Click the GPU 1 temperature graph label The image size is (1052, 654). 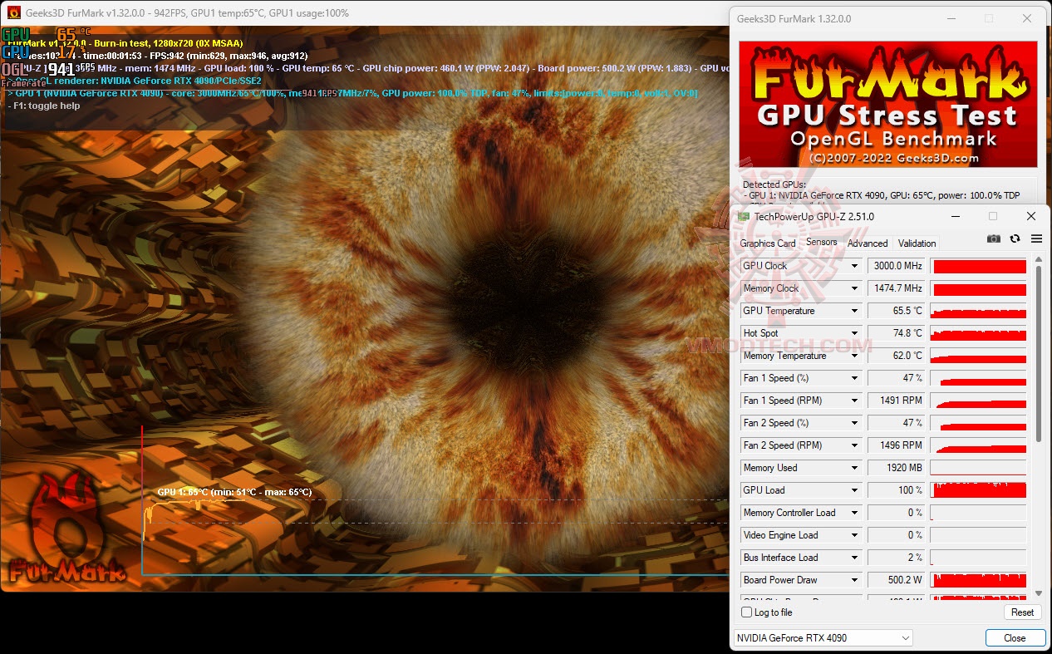tap(234, 492)
